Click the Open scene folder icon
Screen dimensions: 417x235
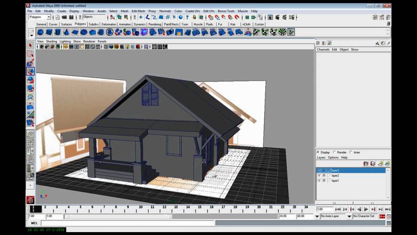click(64, 17)
